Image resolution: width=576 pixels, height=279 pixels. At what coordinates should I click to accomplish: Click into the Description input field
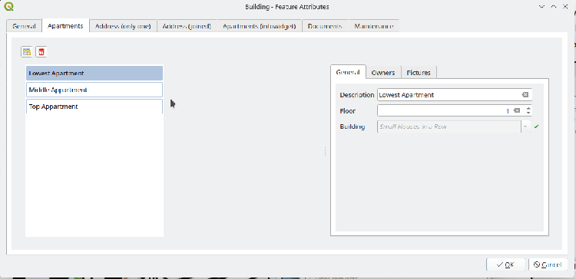(x=455, y=94)
